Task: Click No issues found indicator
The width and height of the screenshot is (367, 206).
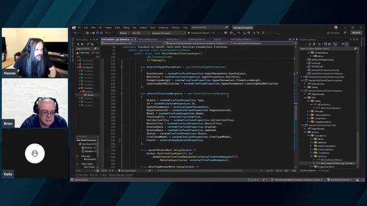Action: coord(127,171)
